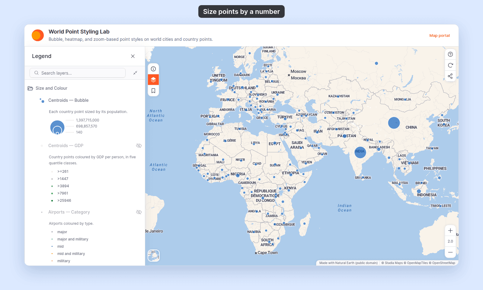This screenshot has height=290, width=483.
Task: Click the >3894 GDP class entry
Action: click(x=63, y=186)
